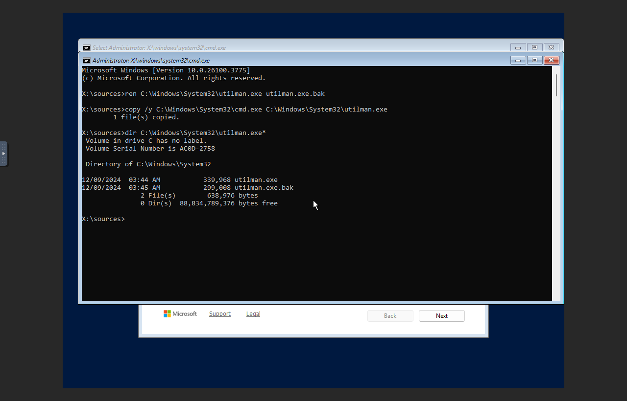Click the '0 Dir(s) 88,834,789,376 bytes free' line
The width and height of the screenshot is (627, 401).
209,203
